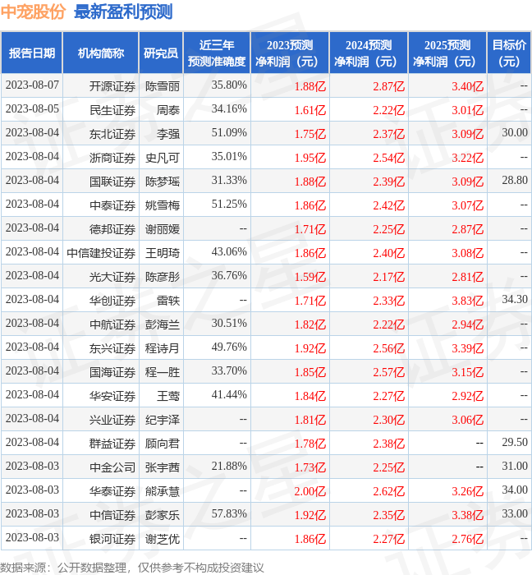Select the 2023-08-07 date cell
This screenshot has height=575, width=532.
[x=32, y=85]
